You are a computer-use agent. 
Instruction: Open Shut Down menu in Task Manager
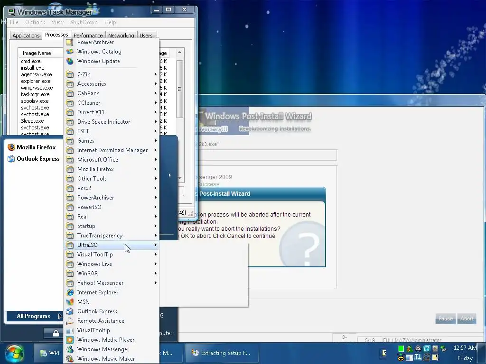(84, 22)
